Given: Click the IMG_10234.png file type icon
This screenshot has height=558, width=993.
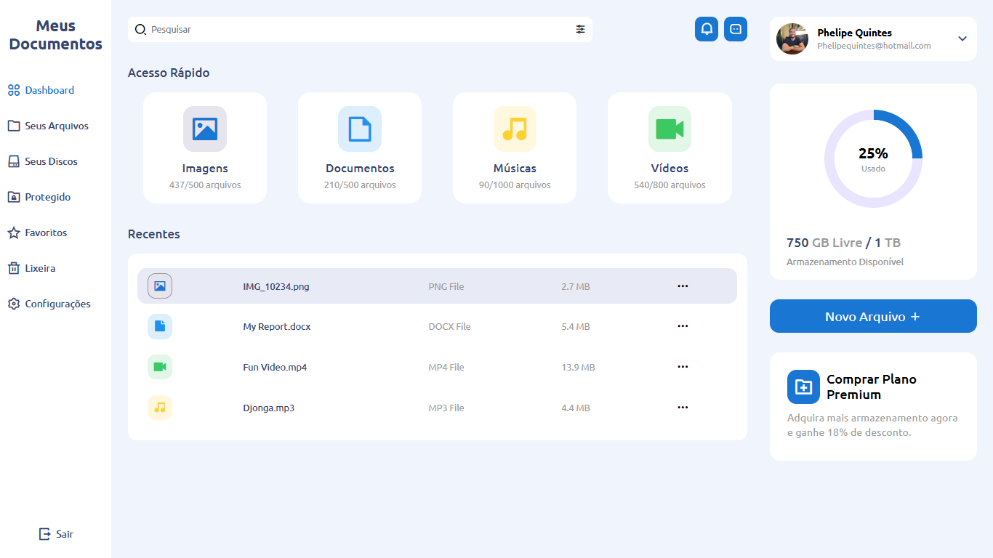Looking at the screenshot, I should coord(160,286).
